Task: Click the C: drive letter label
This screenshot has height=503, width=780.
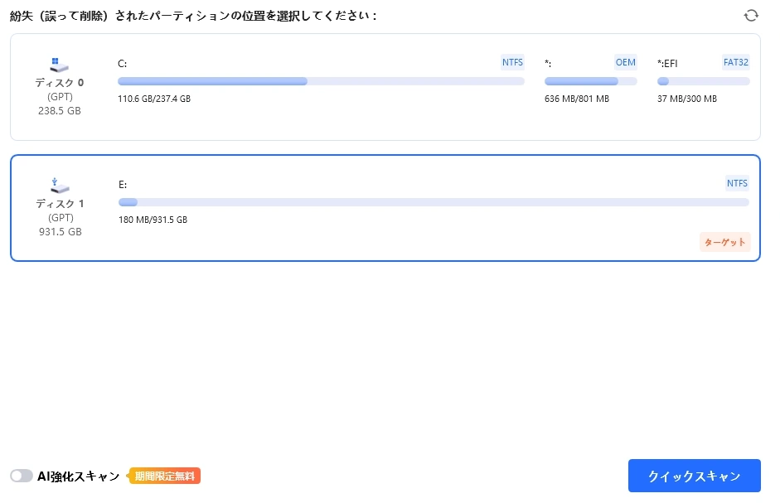Action: click(x=123, y=64)
